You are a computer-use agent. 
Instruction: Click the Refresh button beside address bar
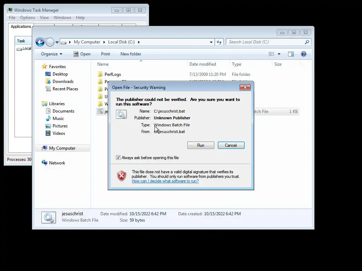219,42
